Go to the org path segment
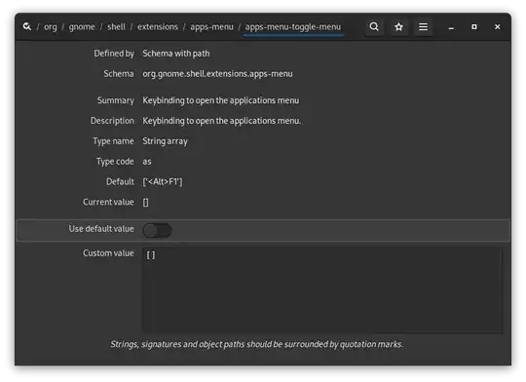The image size is (526, 382). [x=51, y=27]
